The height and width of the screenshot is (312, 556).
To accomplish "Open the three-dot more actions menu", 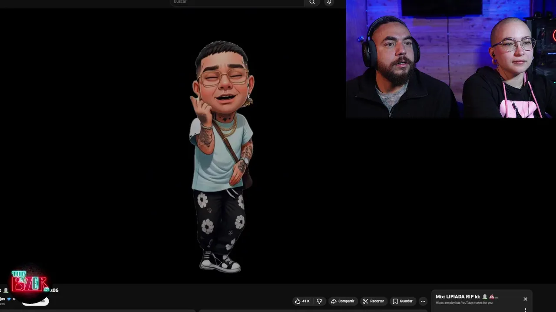I will coord(423,301).
